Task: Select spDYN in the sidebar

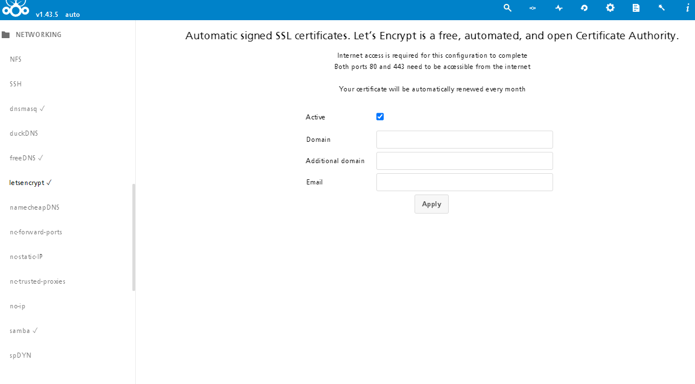Action: point(21,355)
